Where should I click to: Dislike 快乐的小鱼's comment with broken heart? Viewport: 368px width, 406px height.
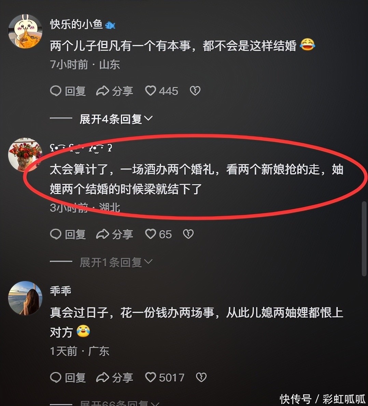195,91
